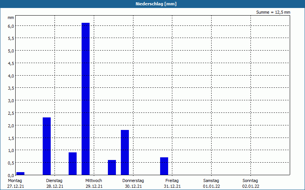Click the 1,0 y-axis value
The height and width of the screenshot is (190, 305).
pyautogui.click(x=11, y=150)
